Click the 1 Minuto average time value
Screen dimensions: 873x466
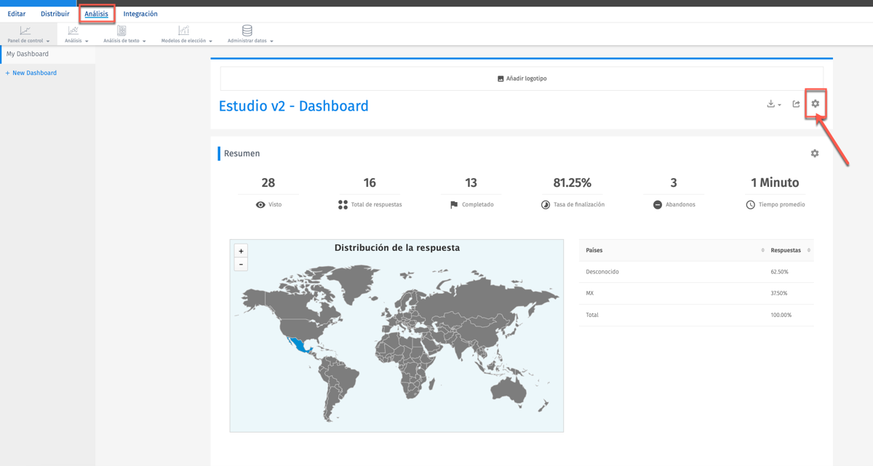775,182
